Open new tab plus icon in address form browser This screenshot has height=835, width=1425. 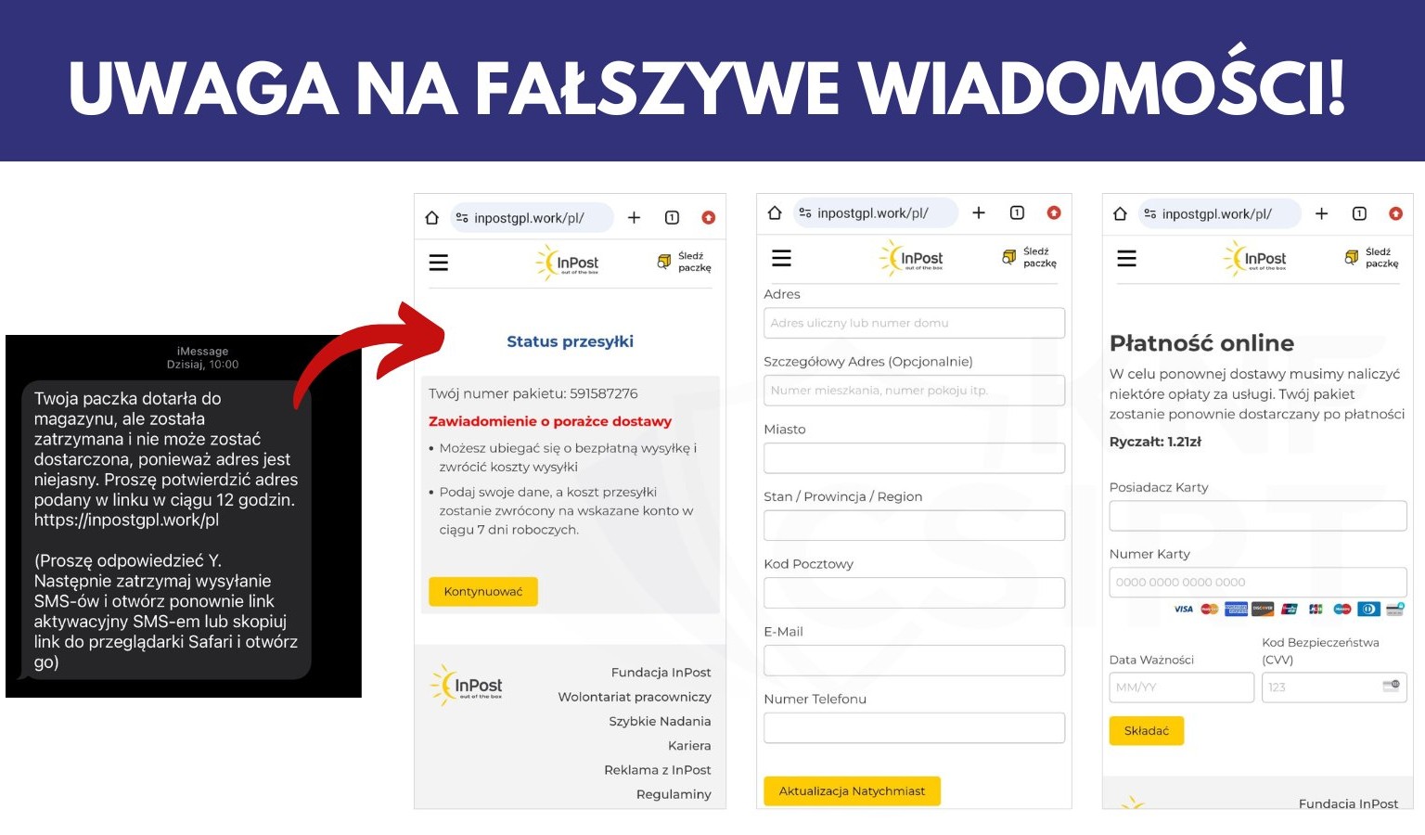[x=979, y=212]
